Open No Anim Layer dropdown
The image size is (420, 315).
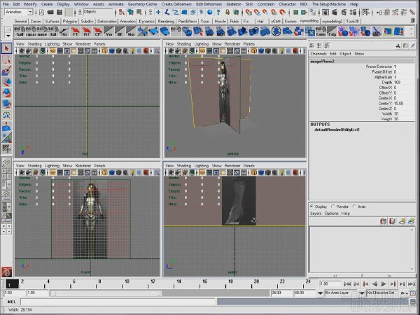320,293
